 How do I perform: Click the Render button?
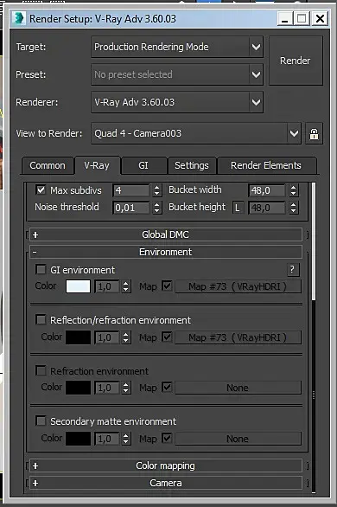[296, 61]
